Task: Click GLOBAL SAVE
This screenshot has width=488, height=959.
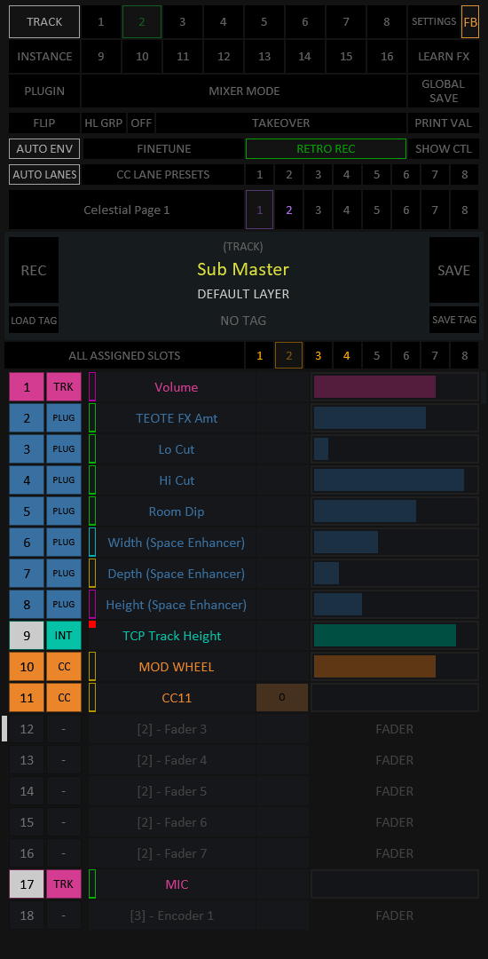Action: tap(444, 91)
